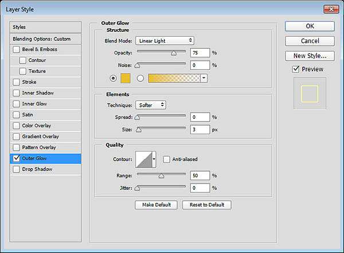This screenshot has width=344, height=253.
Task: Click the Spread percentage field
Action: click(x=200, y=117)
